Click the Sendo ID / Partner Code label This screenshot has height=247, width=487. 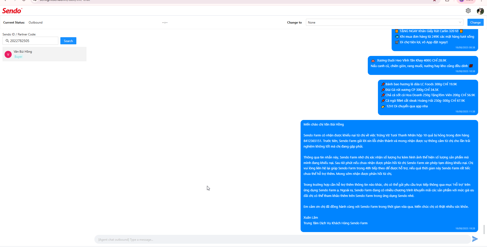click(19, 34)
